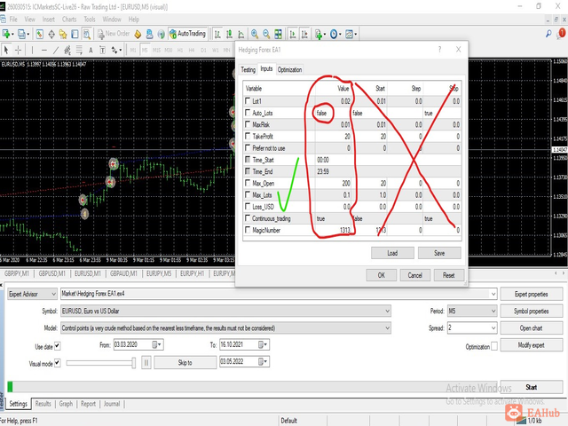Select the horizontal line drawing tool

tap(43, 50)
